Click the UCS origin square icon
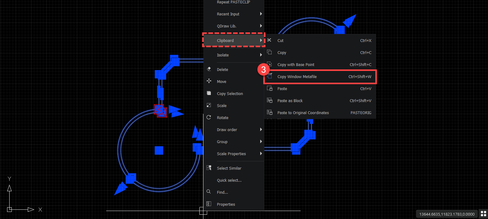The image size is (488, 219). point(10,209)
